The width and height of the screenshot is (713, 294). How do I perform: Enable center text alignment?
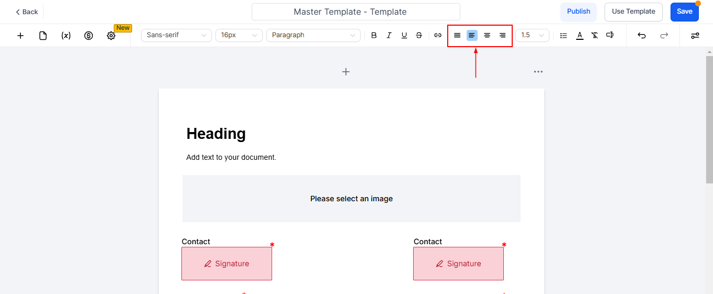[x=487, y=35]
